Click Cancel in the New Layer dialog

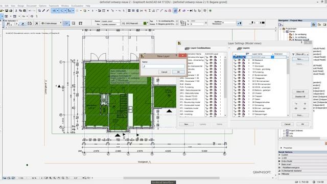(x=165, y=72)
